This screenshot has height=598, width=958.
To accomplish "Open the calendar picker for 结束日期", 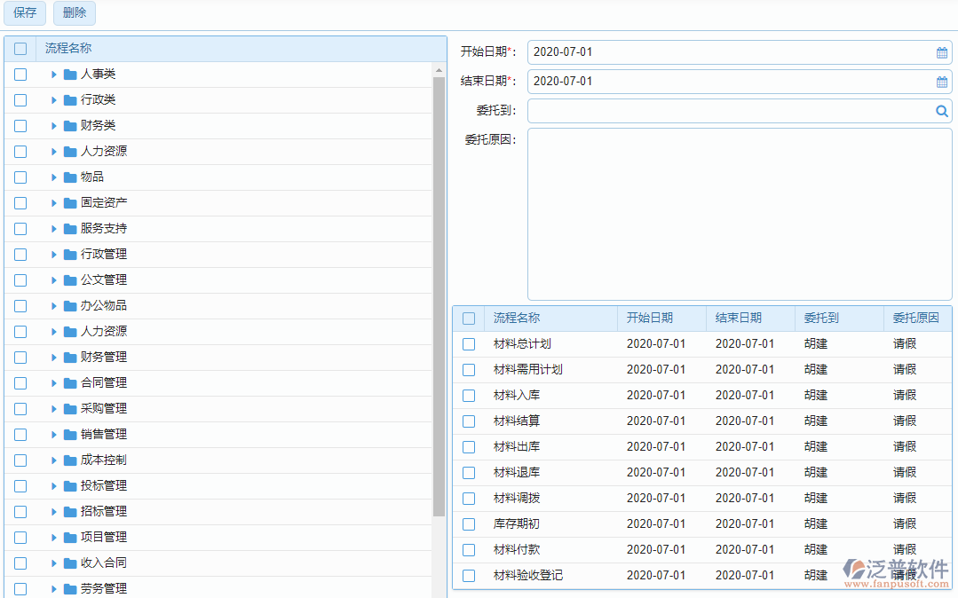I will click(x=942, y=82).
